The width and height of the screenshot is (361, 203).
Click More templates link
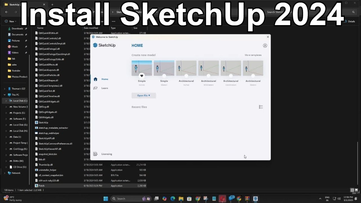pyautogui.click(x=253, y=55)
